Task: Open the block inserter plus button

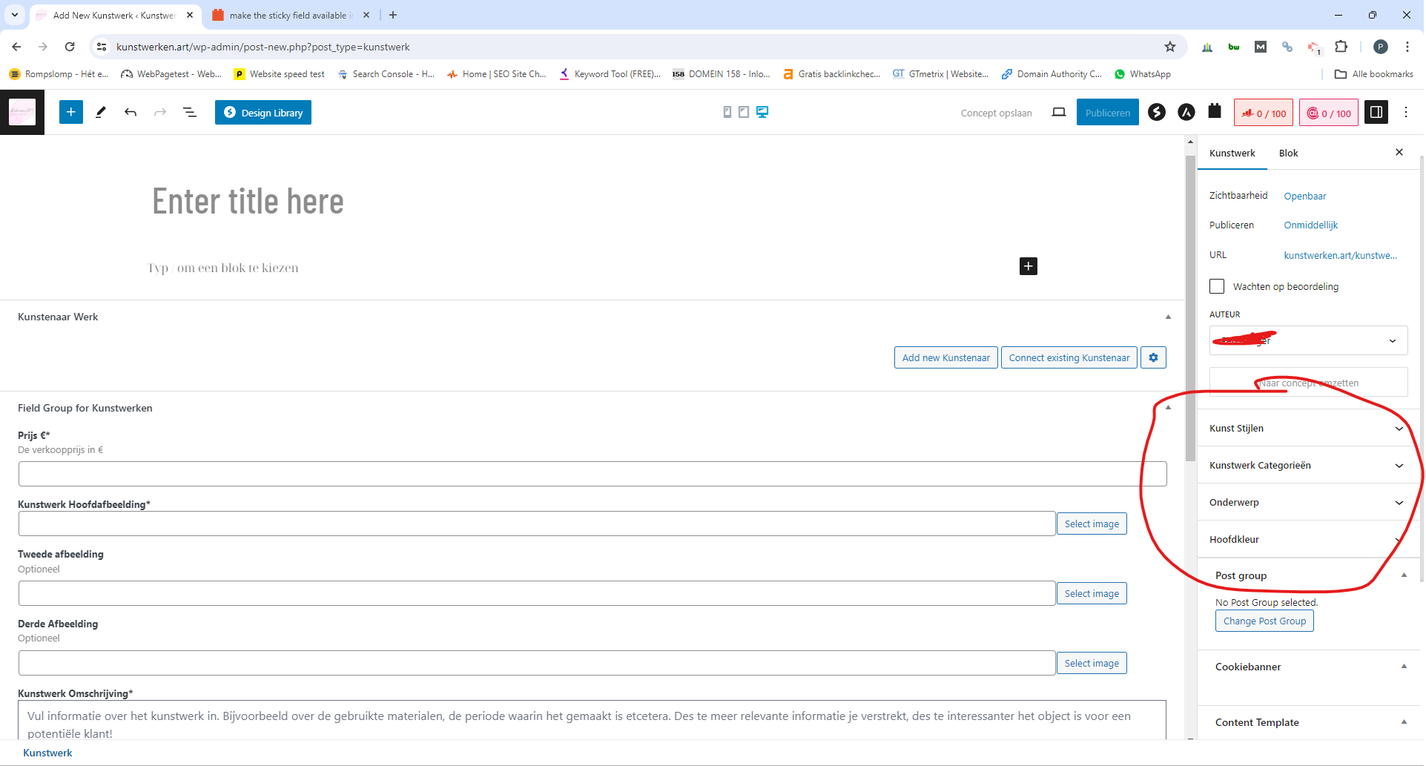Action: click(x=70, y=112)
